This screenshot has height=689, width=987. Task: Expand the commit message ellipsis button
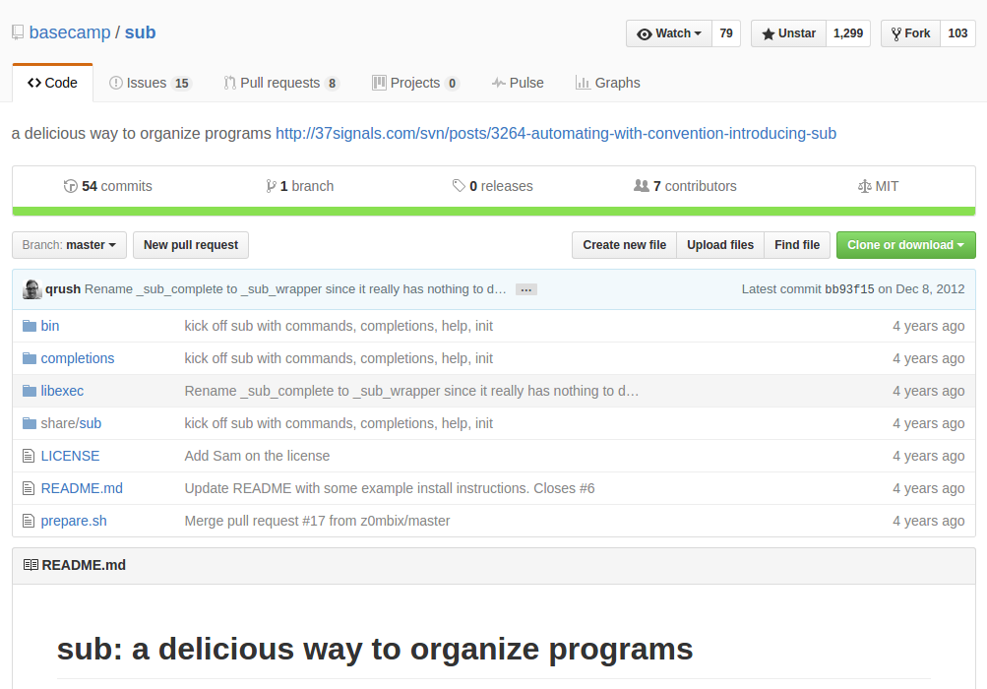pyautogui.click(x=525, y=289)
